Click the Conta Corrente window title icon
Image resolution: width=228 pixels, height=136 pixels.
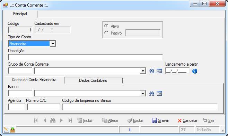[6, 5]
